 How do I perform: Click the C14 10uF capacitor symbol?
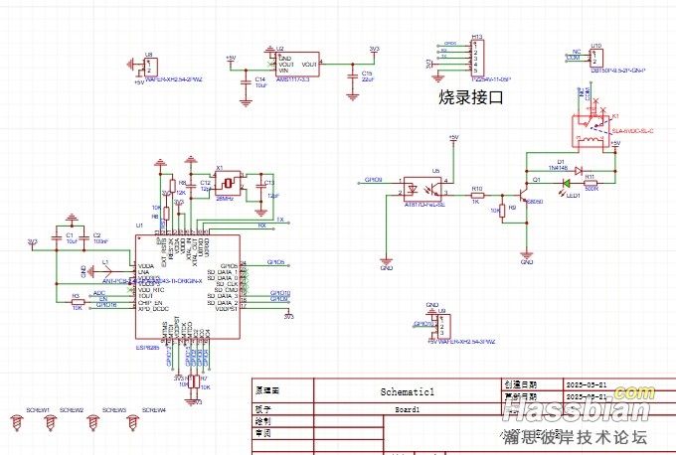coord(246,81)
